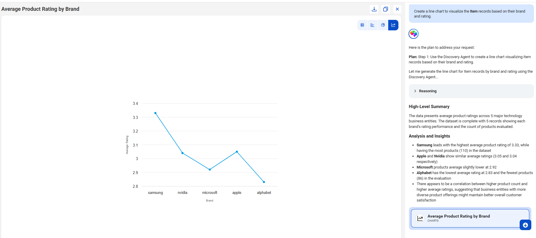Switch to bar chart view icon
536x238 pixels.
click(x=372, y=25)
